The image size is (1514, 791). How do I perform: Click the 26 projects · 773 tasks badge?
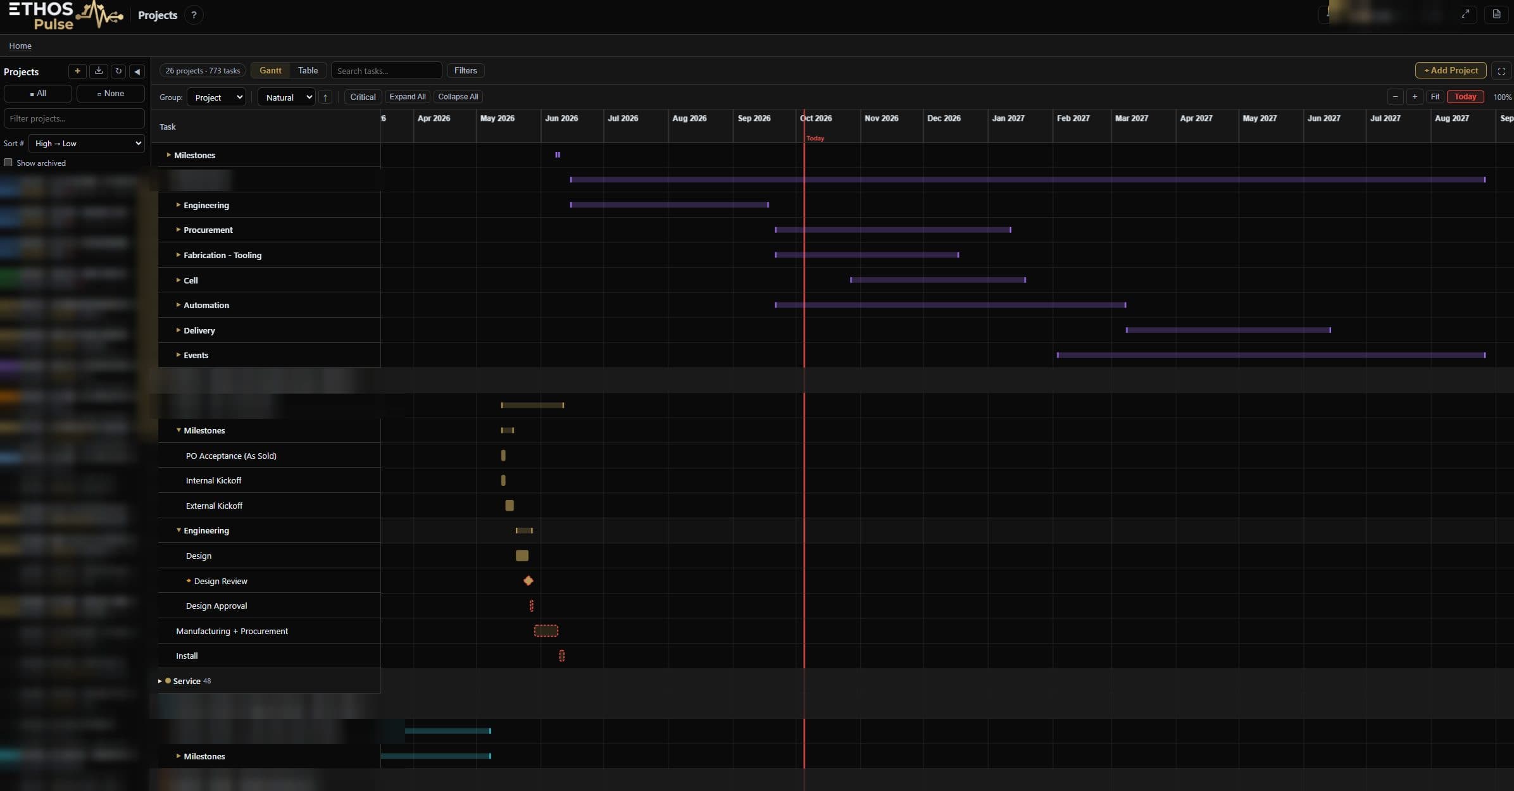click(x=203, y=71)
